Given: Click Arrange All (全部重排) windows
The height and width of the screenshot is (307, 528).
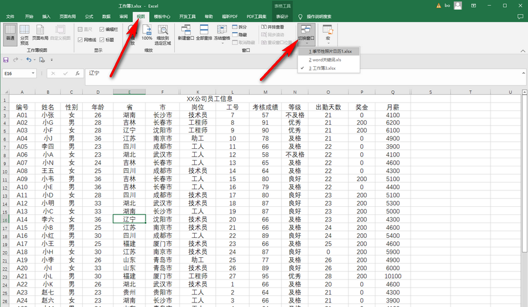Looking at the screenshot, I should 204,33.
